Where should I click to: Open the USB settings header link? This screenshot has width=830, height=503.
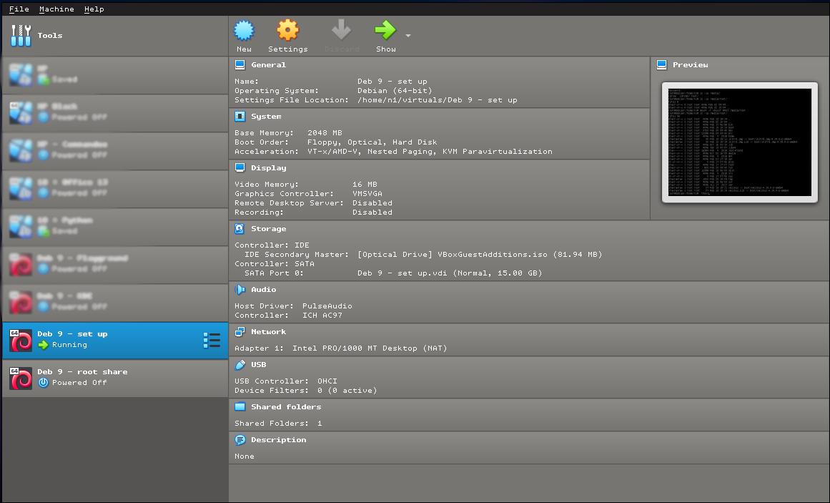tap(258, 364)
